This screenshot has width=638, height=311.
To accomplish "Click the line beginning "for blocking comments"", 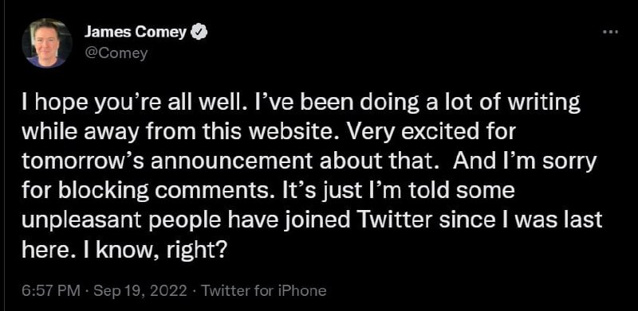I will point(268,191).
